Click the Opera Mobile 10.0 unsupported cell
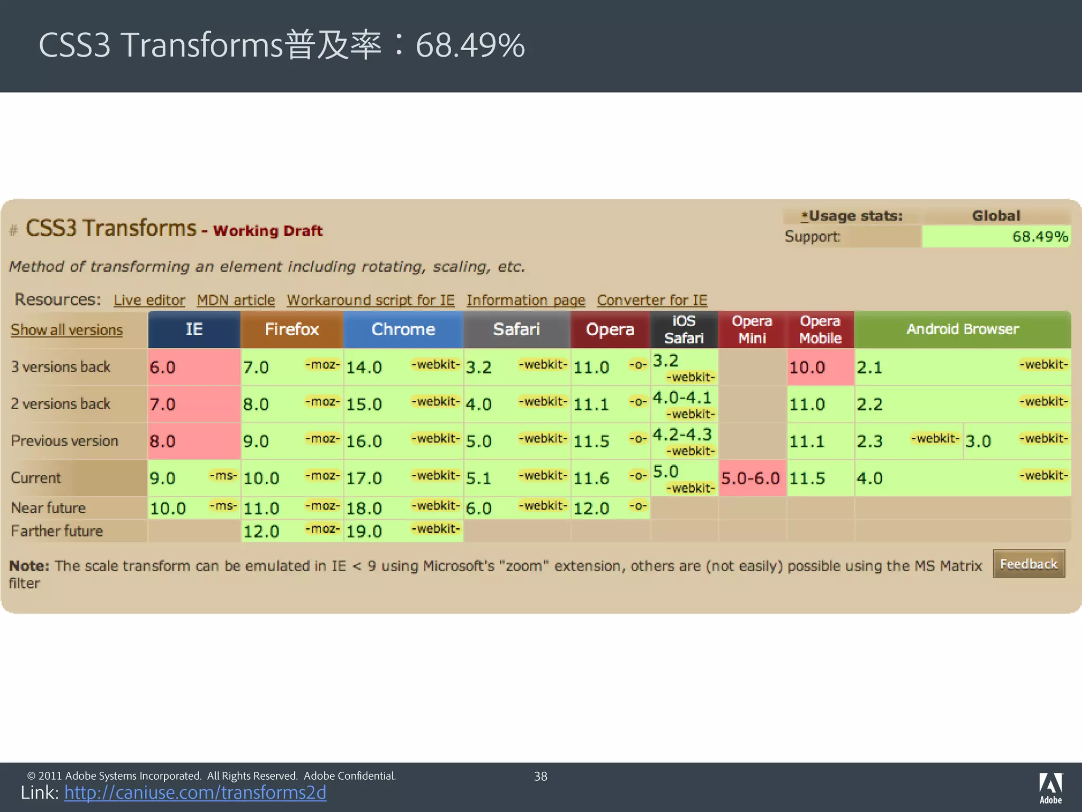Screen dimensions: 1082x812 coord(820,367)
